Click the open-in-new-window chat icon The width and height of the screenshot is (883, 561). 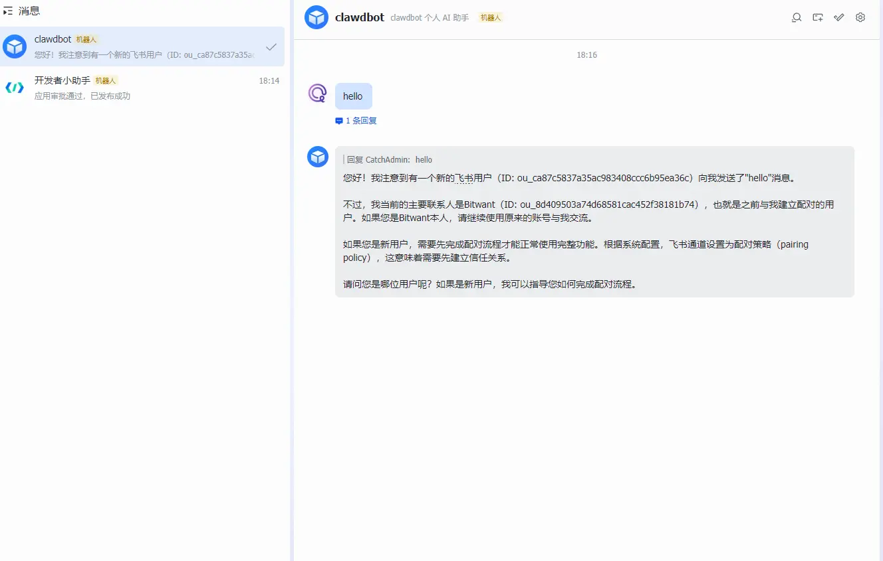pyautogui.click(x=817, y=17)
